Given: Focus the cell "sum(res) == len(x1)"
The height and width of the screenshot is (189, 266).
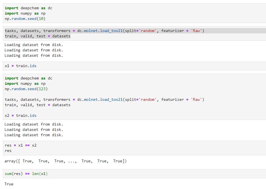Looking at the screenshot, I should pyautogui.click(x=134, y=174).
